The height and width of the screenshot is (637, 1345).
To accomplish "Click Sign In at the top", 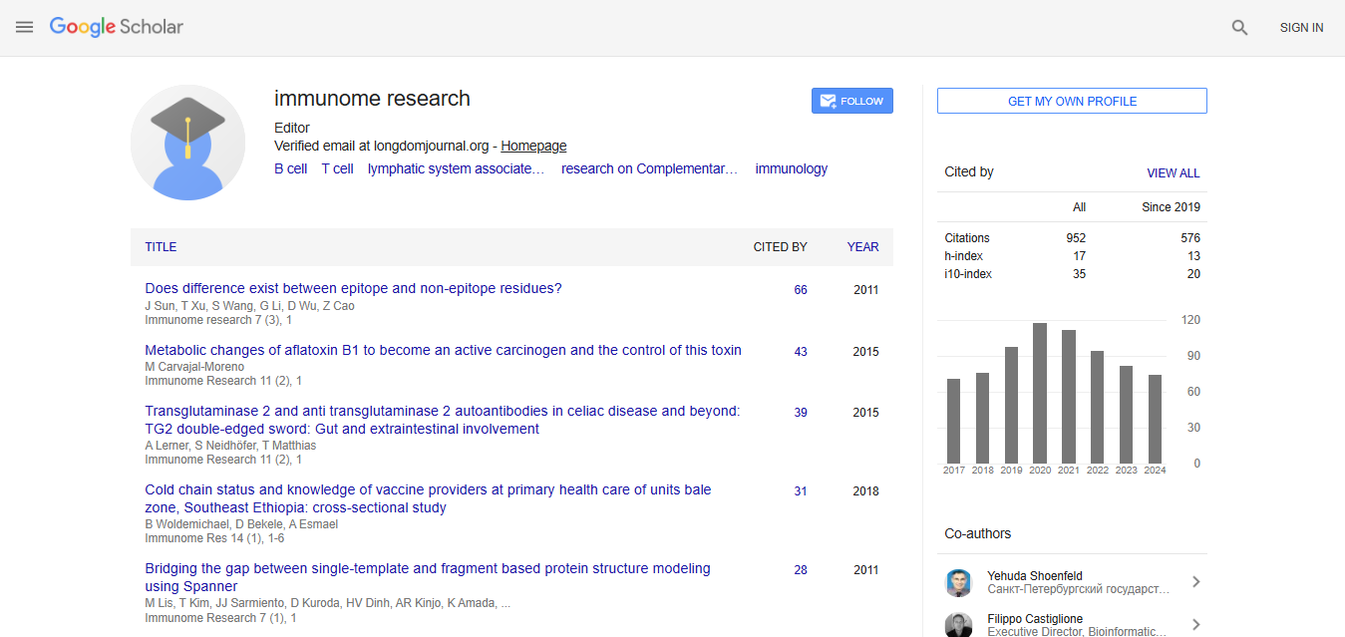I will (1301, 28).
